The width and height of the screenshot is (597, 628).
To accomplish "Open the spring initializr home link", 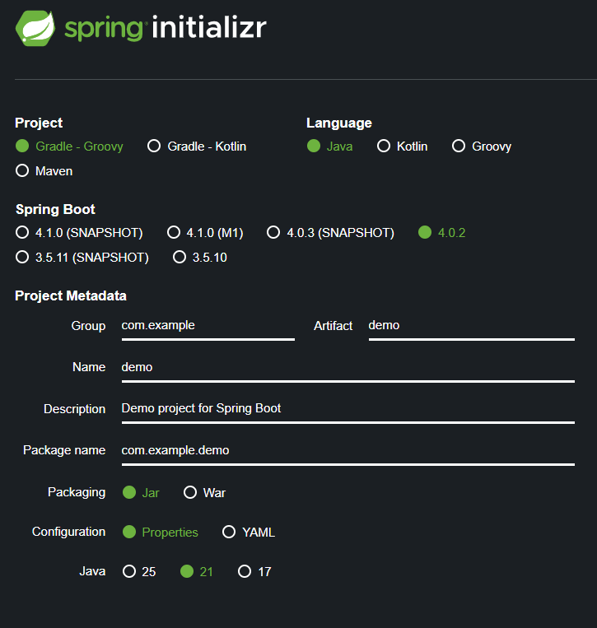I will [x=141, y=28].
